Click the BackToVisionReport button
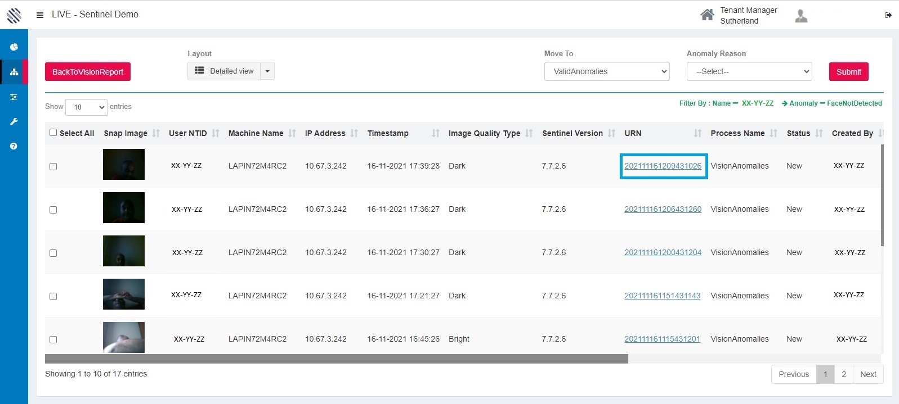Screen dimensions: 899x404 [x=88, y=72]
